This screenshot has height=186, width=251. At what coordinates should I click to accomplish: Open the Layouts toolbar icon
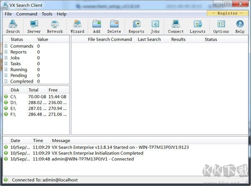click(197, 26)
